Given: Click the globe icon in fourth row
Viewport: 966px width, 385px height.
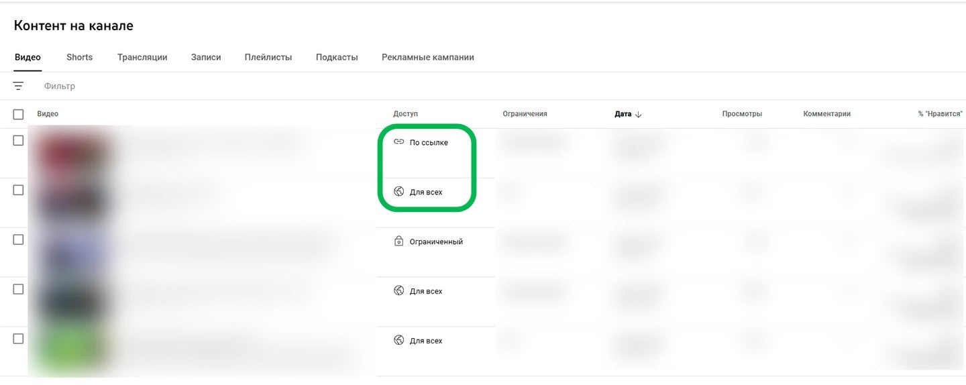Looking at the screenshot, I should coord(398,291).
